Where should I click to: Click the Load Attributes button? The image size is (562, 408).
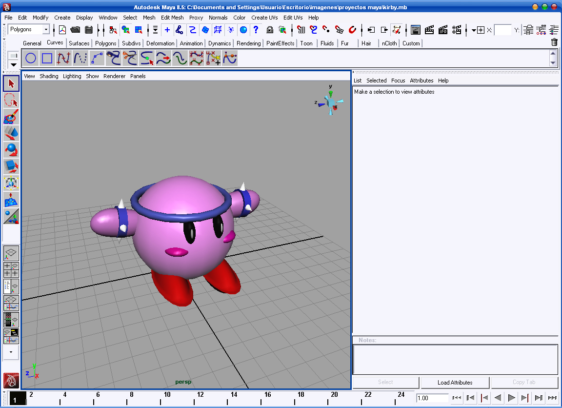pyautogui.click(x=455, y=383)
